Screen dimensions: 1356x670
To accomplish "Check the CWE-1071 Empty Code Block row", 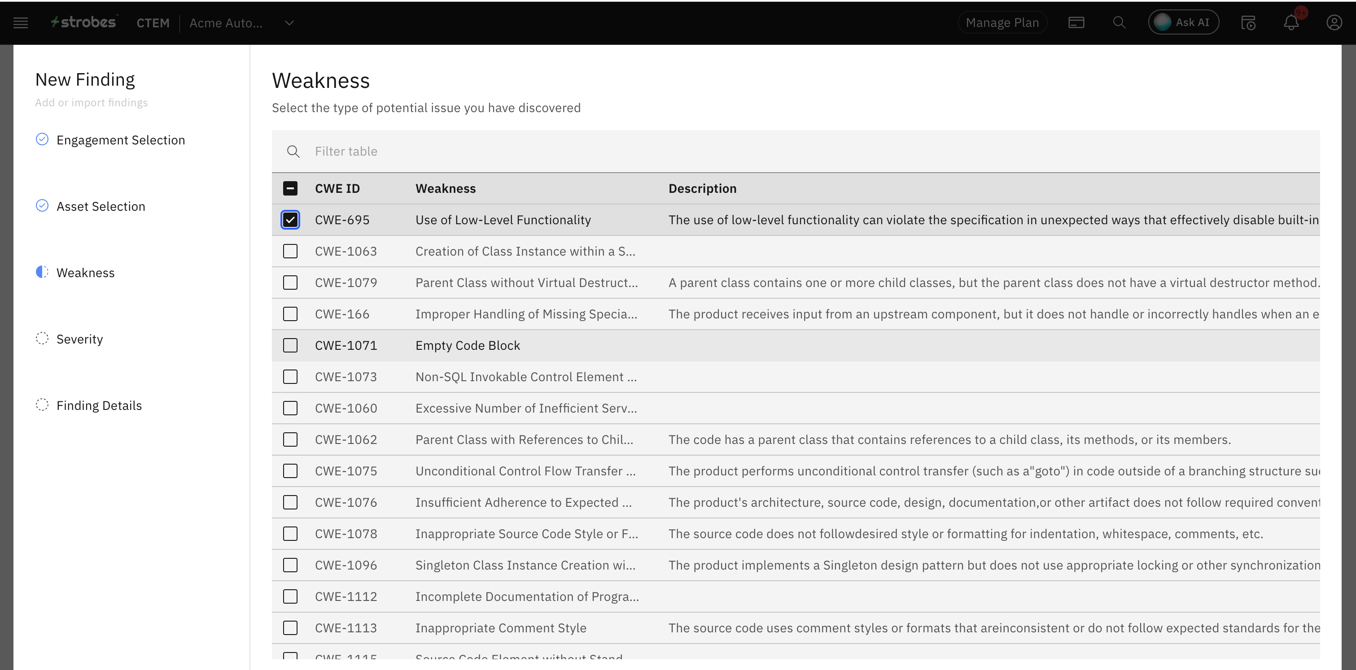I will click(290, 345).
